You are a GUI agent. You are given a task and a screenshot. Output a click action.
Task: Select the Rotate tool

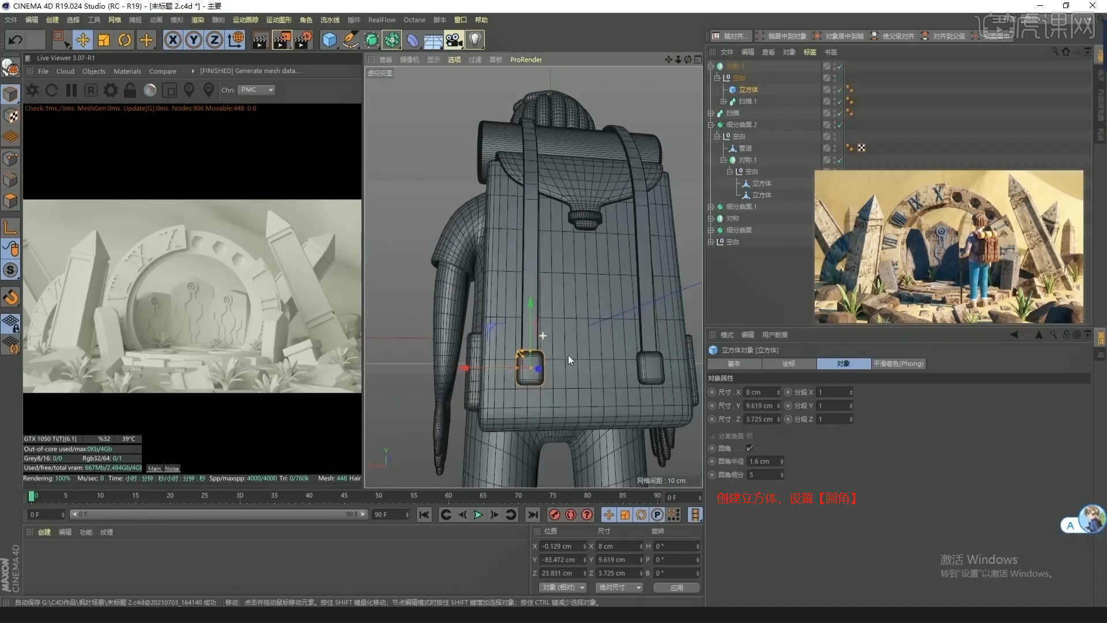[x=125, y=40]
